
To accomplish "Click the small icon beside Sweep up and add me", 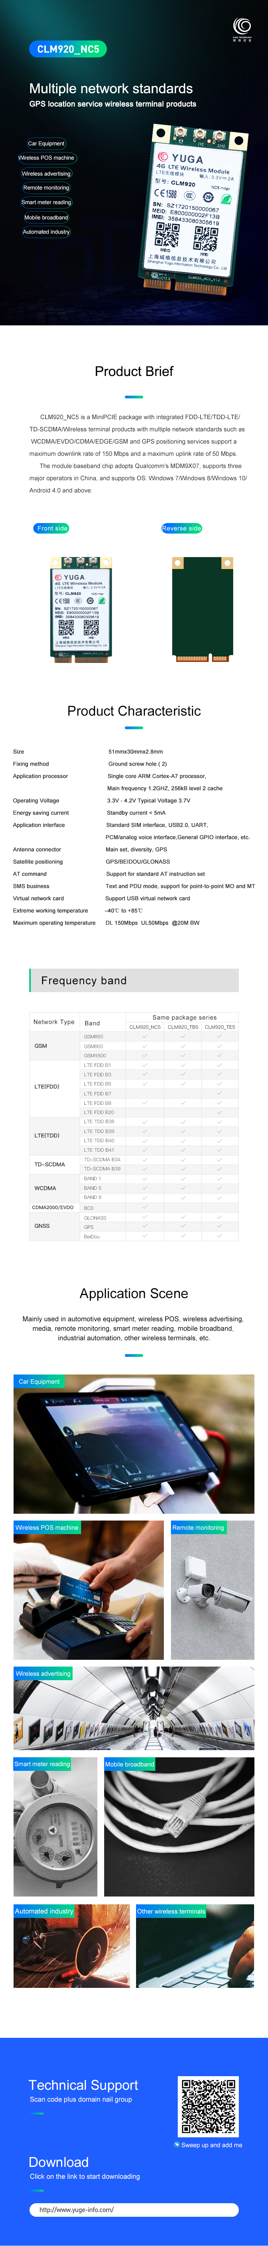I will tap(177, 2144).
